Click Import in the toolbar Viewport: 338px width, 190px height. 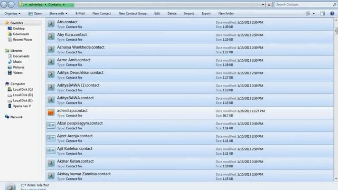[x=189, y=13]
